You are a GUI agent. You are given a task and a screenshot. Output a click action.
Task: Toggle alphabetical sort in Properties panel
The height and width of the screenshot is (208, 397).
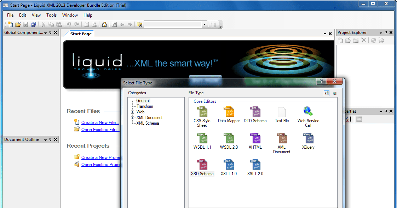[349, 119]
